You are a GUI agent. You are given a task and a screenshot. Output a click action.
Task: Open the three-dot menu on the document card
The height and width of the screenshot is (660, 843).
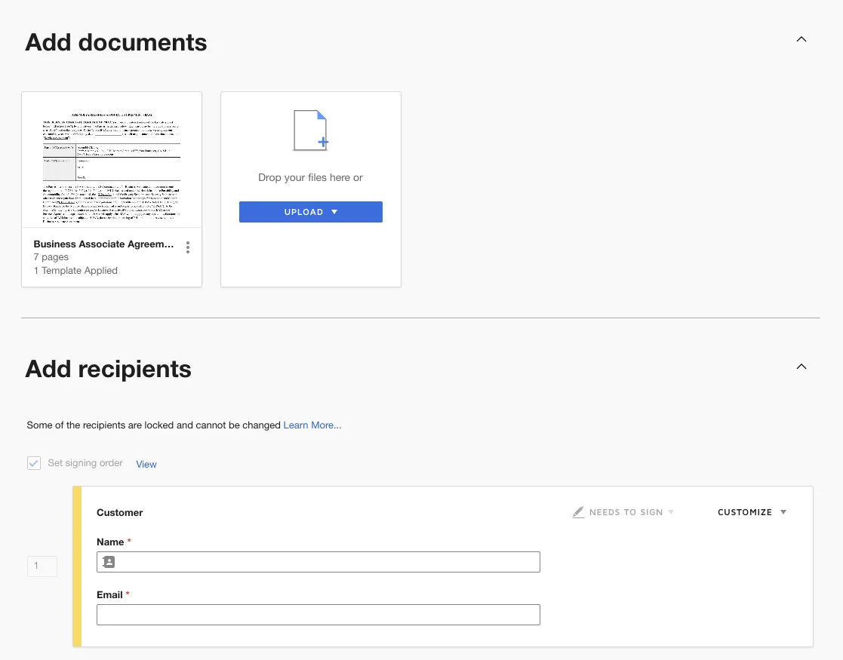click(188, 247)
